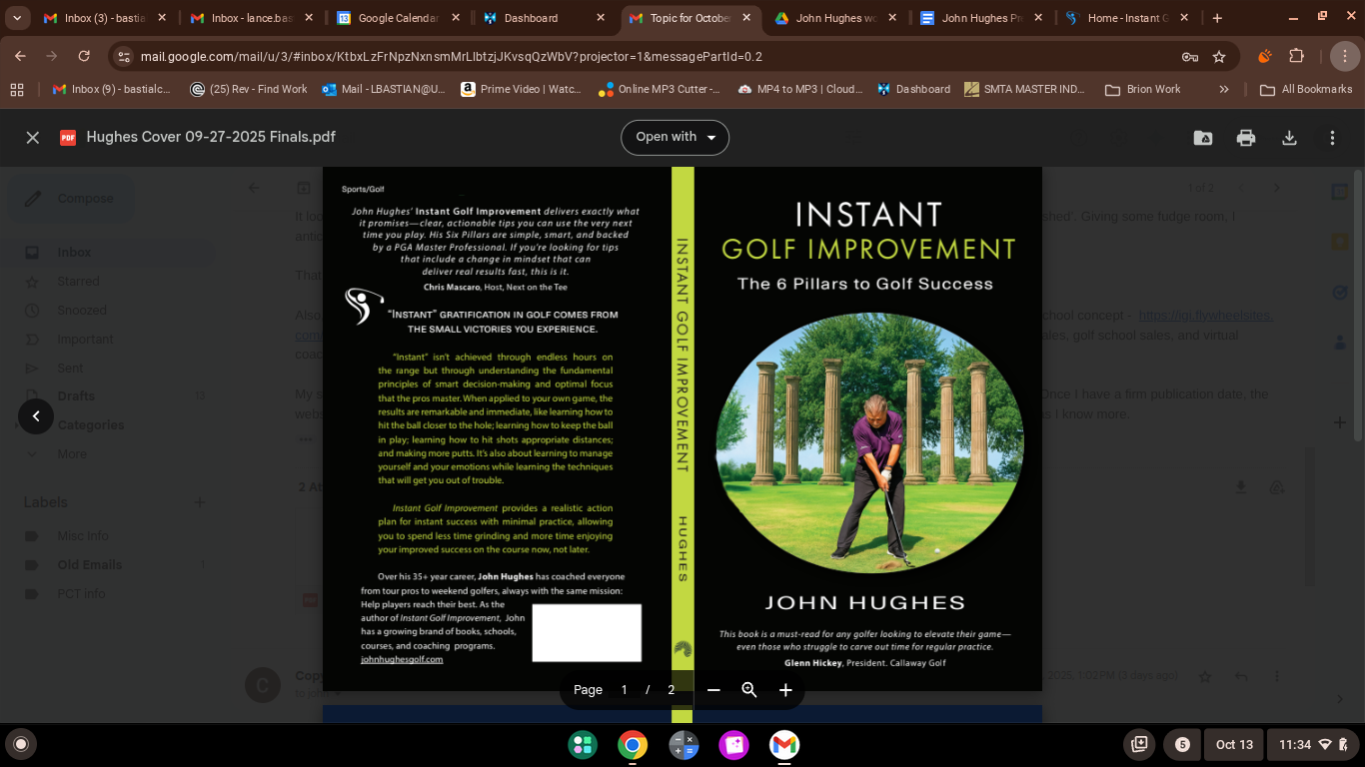Open the Oct 13 calendar date button

(1234, 745)
